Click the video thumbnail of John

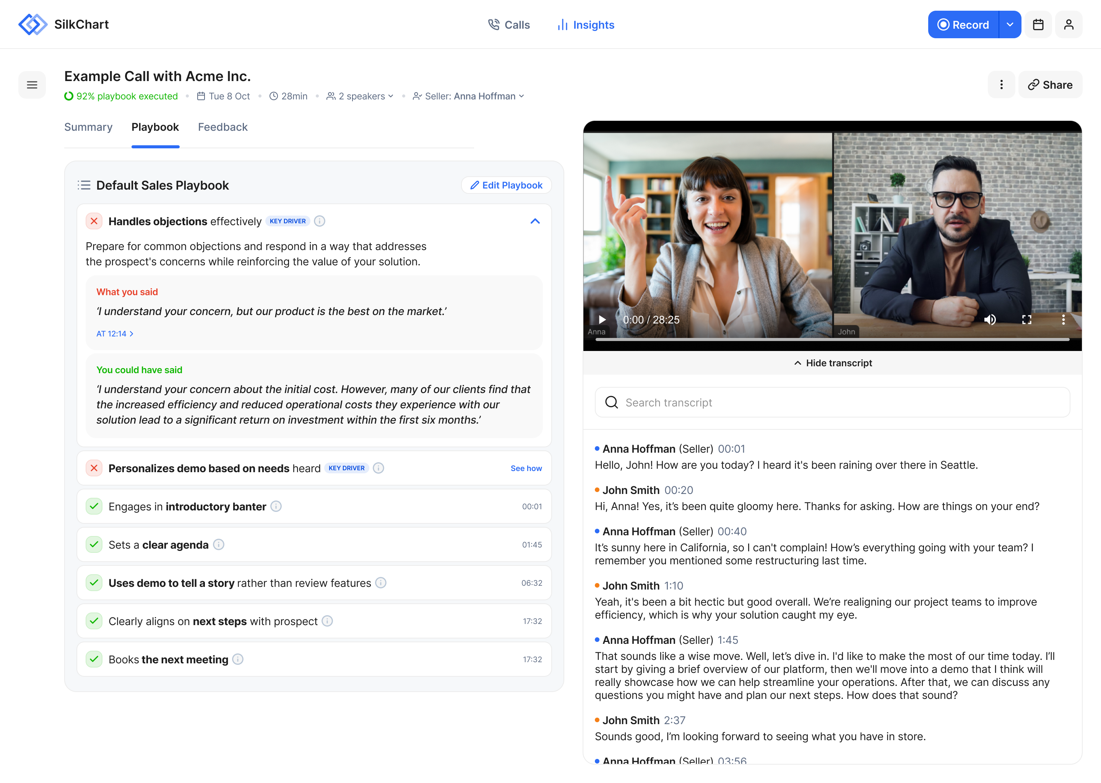click(957, 235)
